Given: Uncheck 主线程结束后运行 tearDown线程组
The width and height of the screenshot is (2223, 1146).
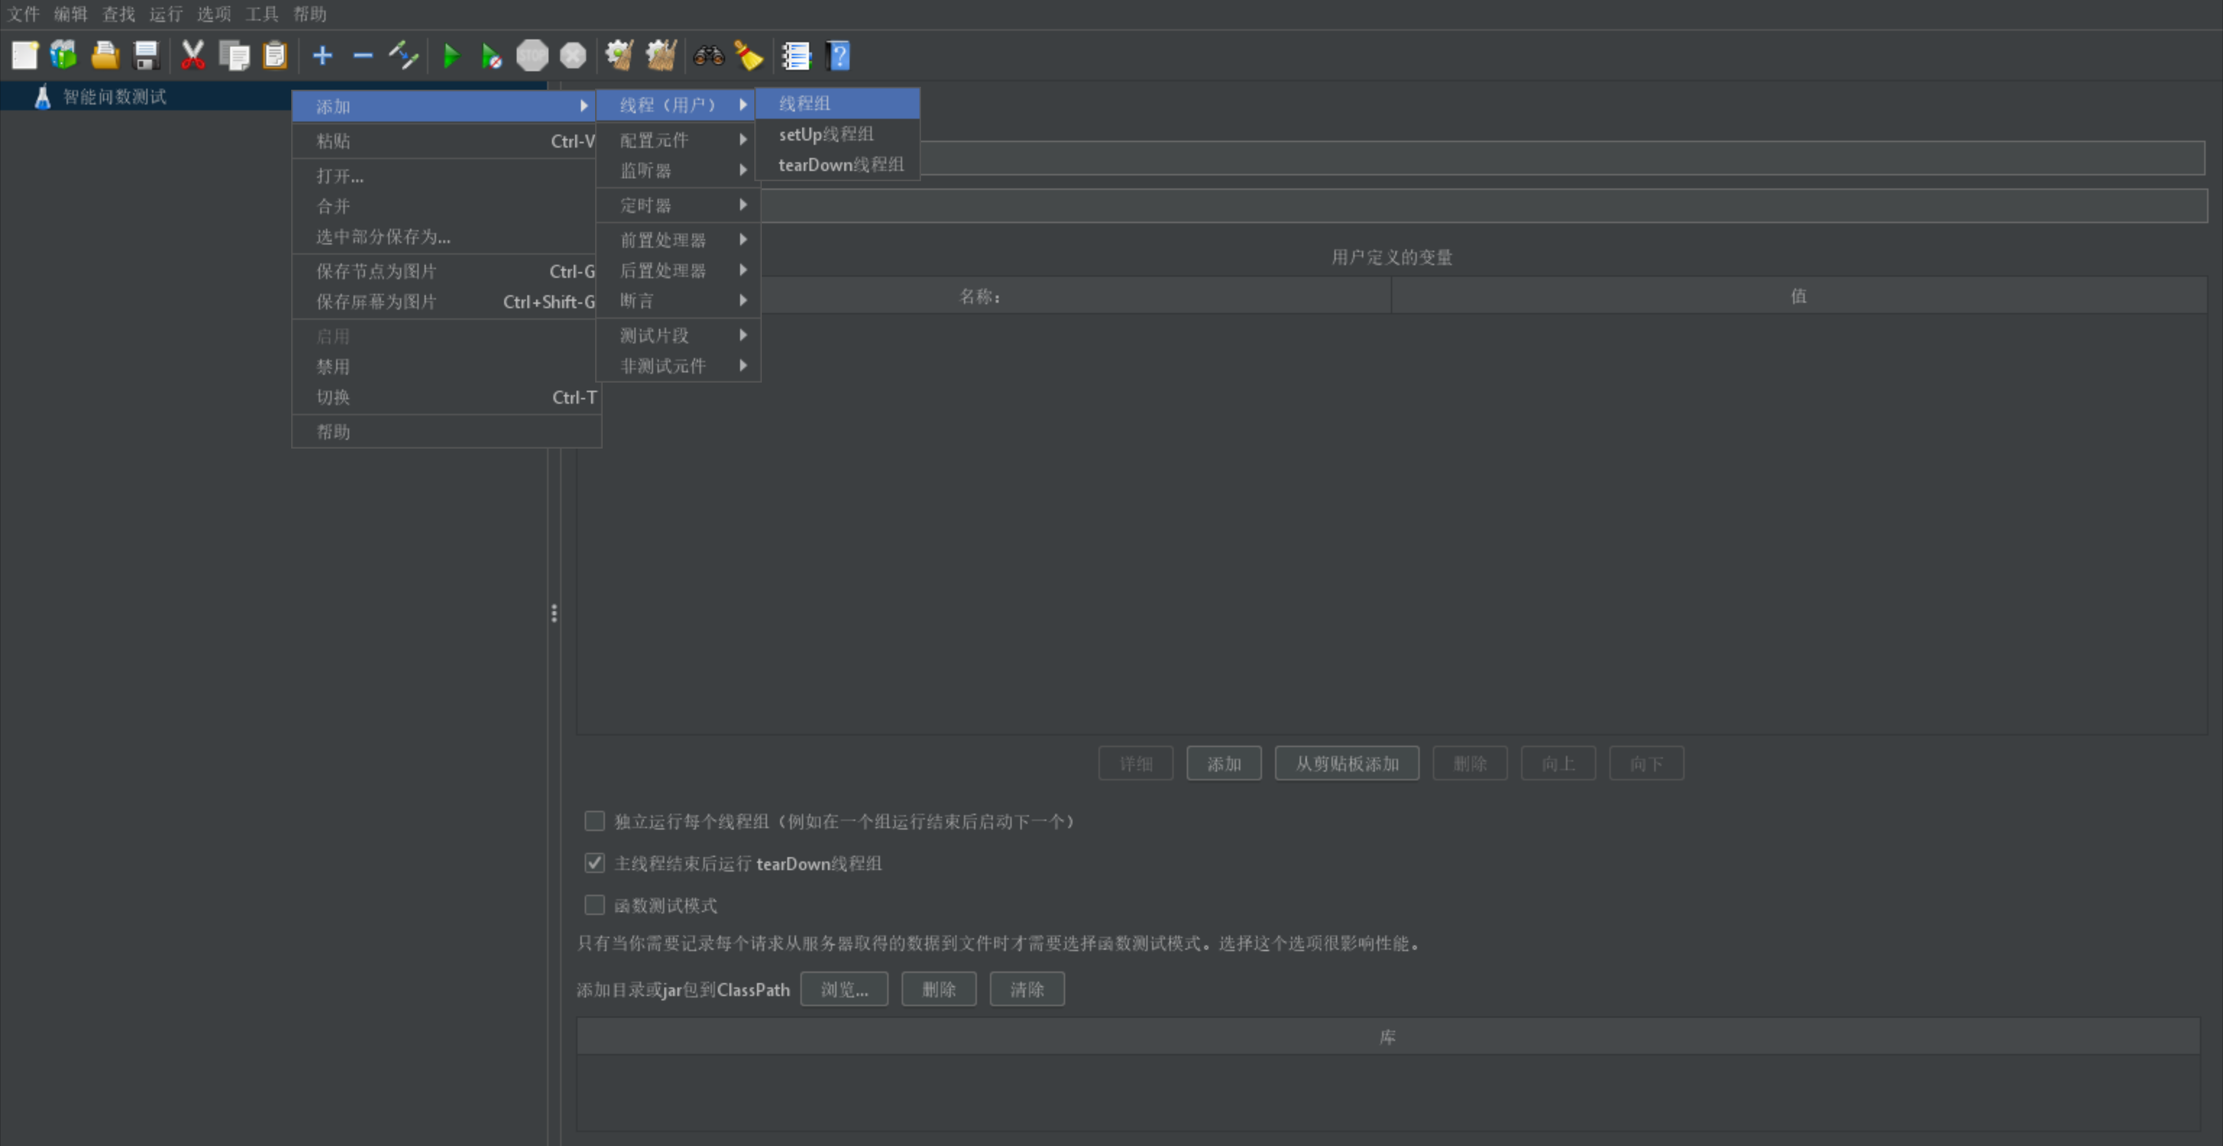Looking at the screenshot, I should click(595, 863).
